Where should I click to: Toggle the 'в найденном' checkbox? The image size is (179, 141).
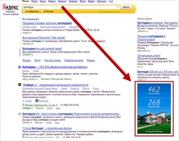24,11
